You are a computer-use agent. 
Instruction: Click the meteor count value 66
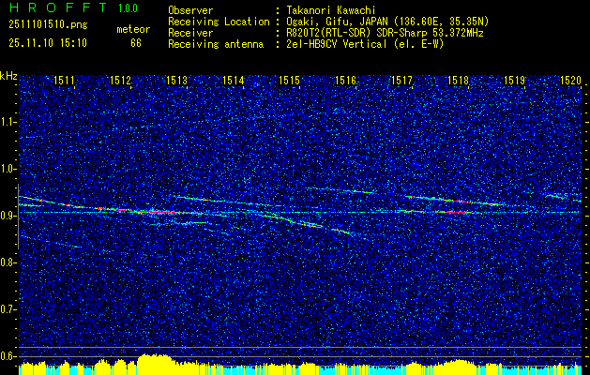pos(136,43)
